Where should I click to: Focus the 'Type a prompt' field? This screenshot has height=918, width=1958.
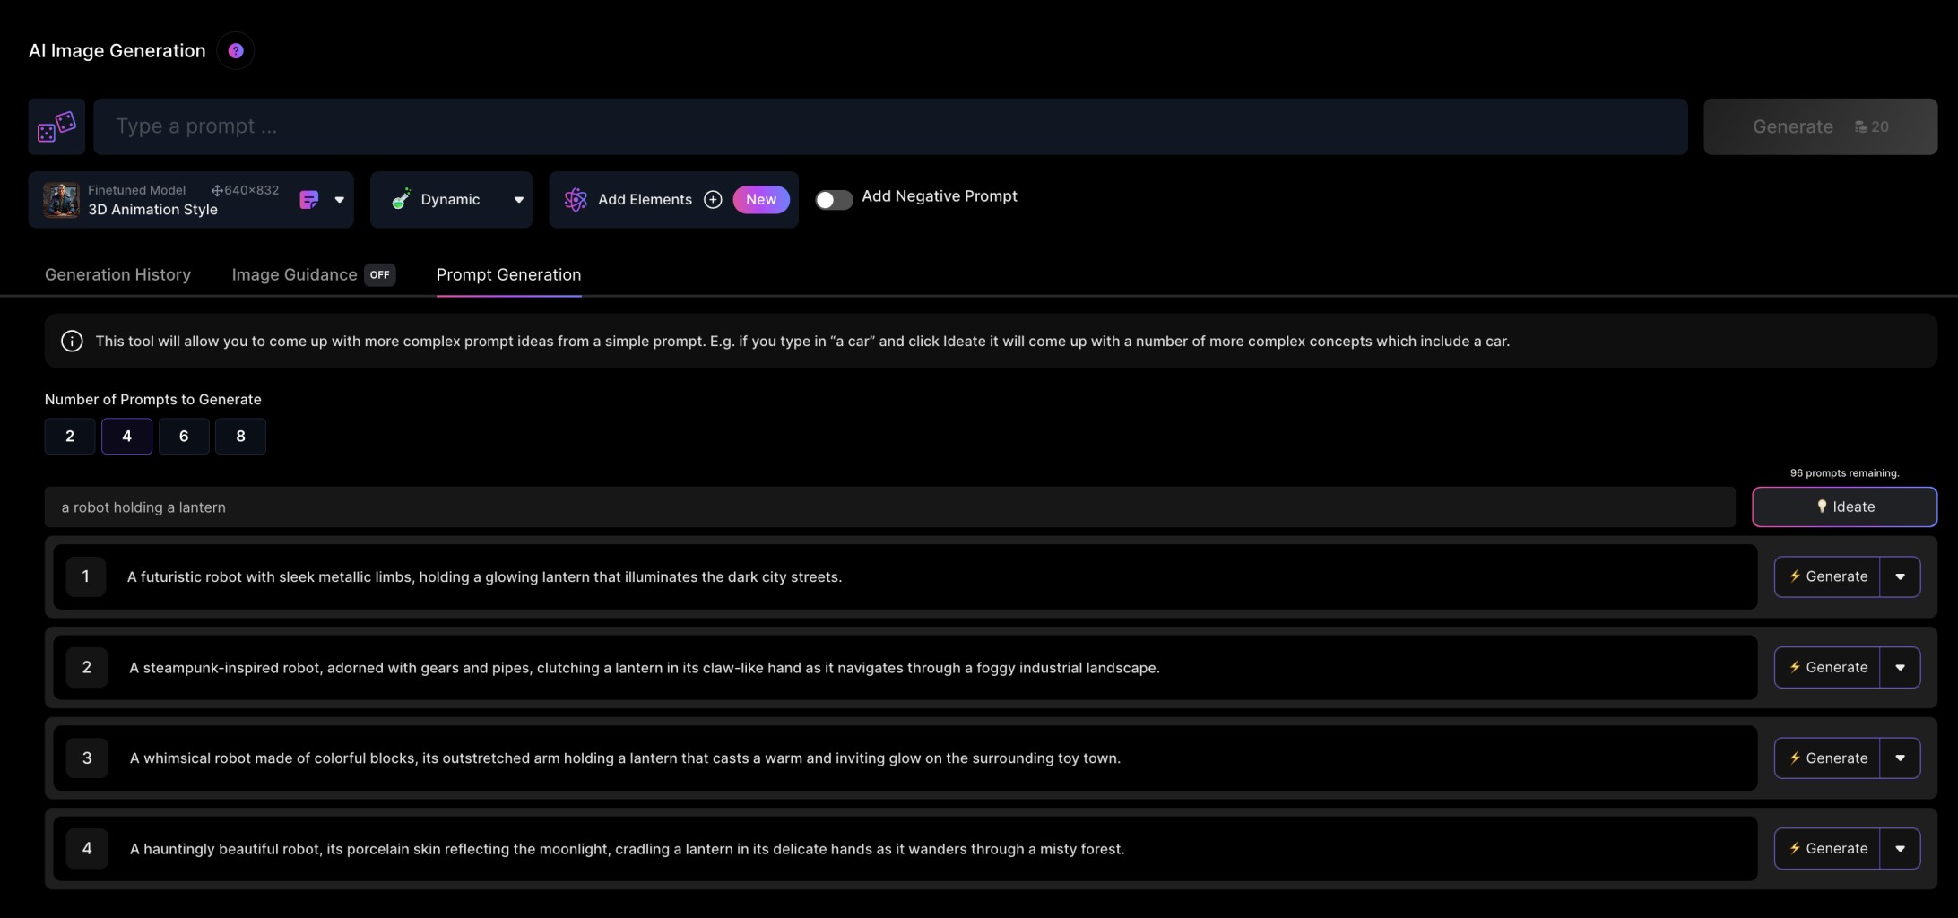(890, 126)
